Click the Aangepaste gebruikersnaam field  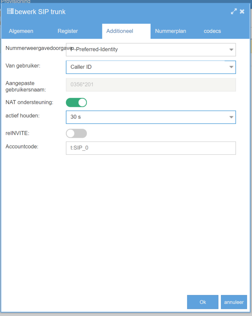(151, 85)
